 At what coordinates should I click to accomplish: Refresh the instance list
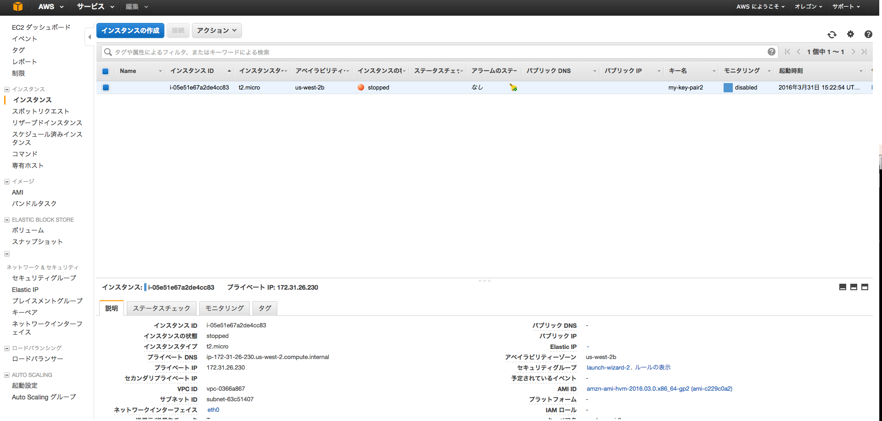[831, 34]
